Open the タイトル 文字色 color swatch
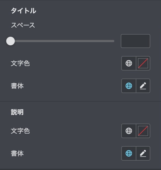Screen dimensions: 161x170 (x=143, y=63)
